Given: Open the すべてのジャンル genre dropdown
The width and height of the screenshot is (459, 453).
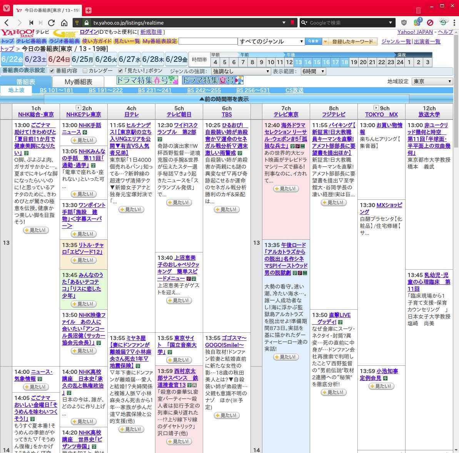Looking at the screenshot, I should pyautogui.click(x=271, y=41).
